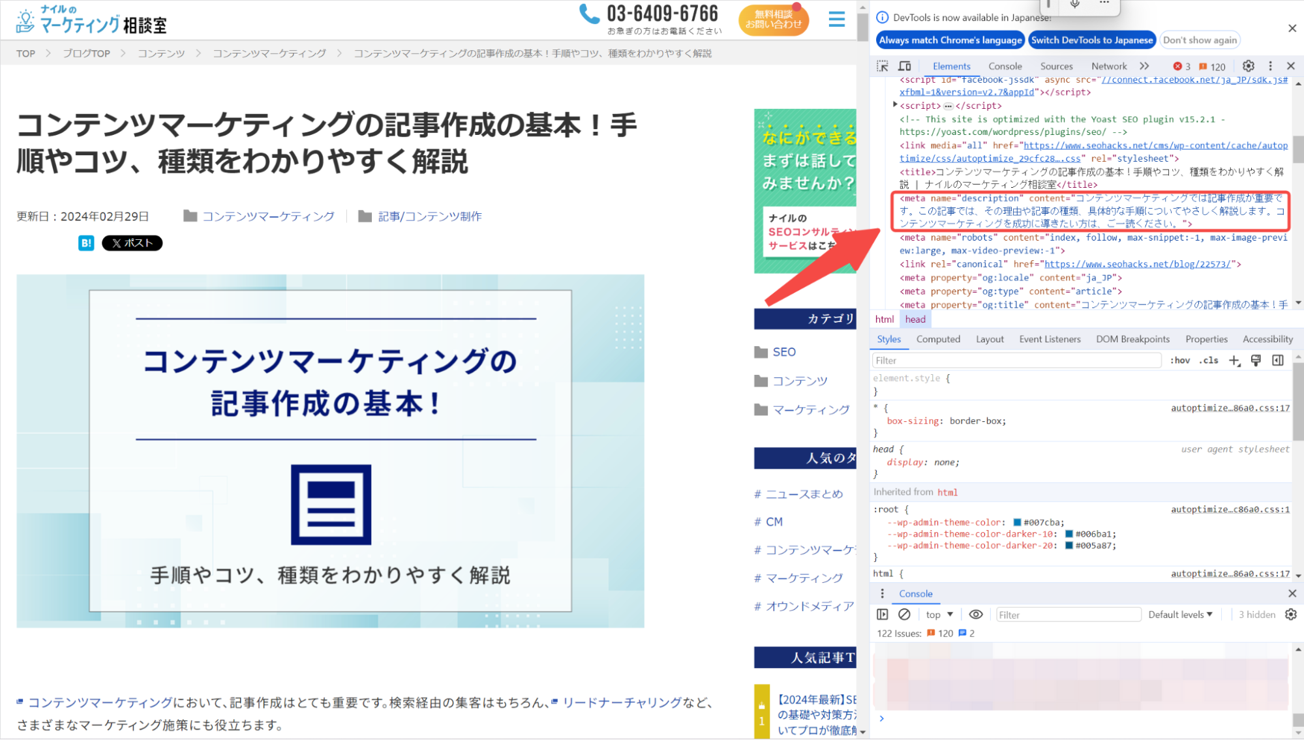Dismiss the DevTools language infobar
The image size is (1304, 740).
[x=1292, y=28]
